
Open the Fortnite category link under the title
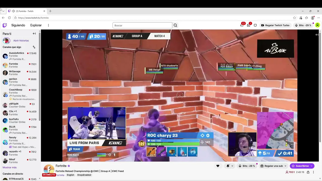pyautogui.click(x=60, y=175)
